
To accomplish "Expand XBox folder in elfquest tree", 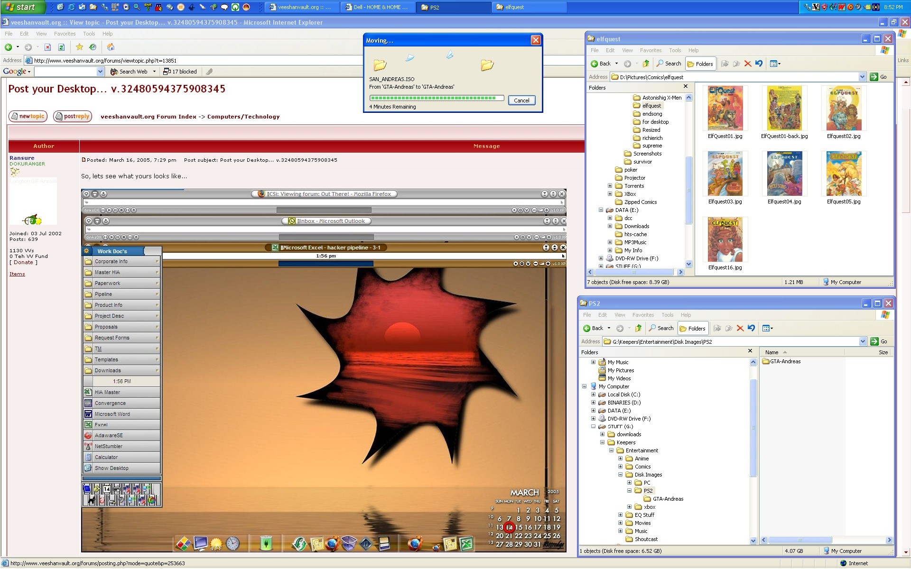I will click(x=610, y=194).
